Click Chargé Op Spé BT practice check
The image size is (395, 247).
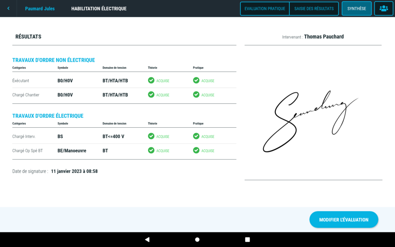pyautogui.click(x=196, y=151)
